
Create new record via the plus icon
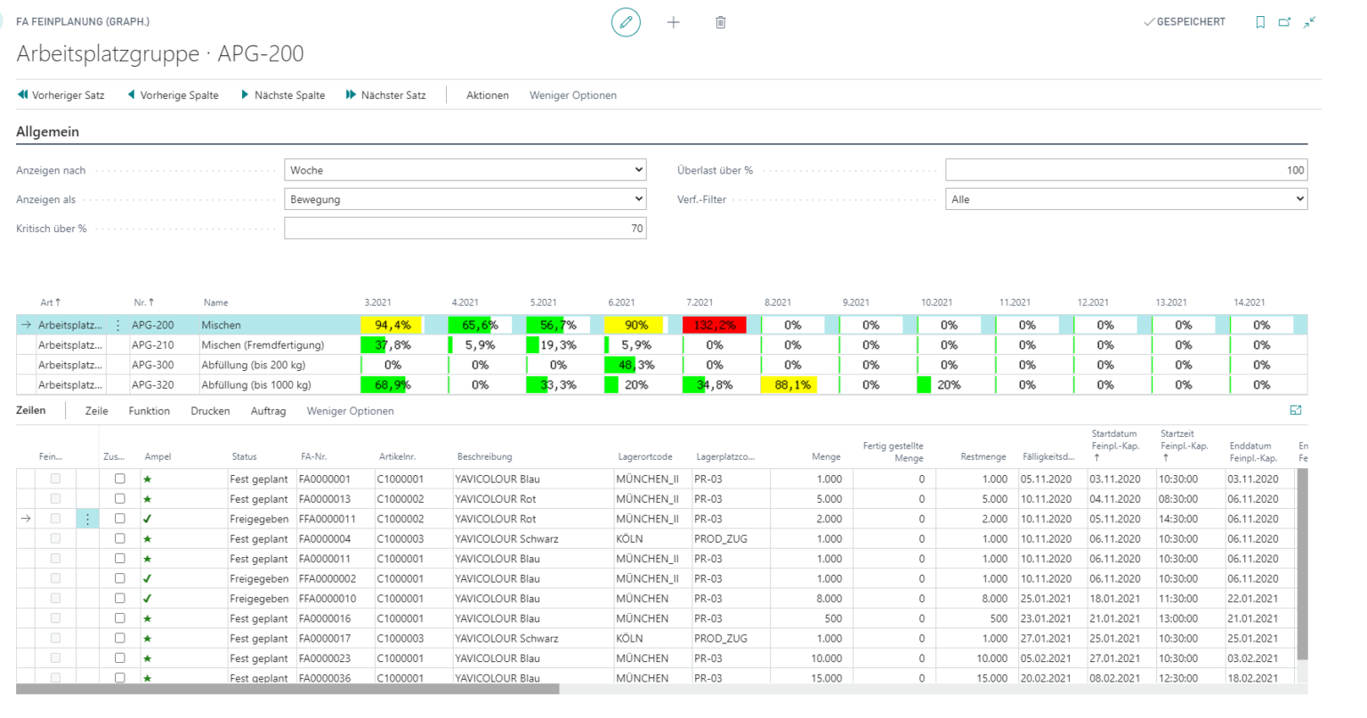tap(674, 22)
